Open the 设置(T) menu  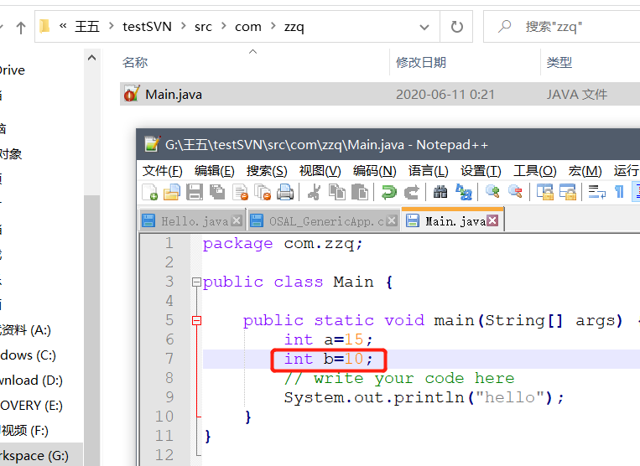click(481, 171)
